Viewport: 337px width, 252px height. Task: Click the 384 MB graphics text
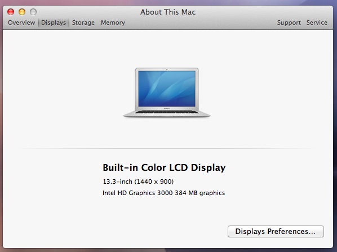coord(200,193)
